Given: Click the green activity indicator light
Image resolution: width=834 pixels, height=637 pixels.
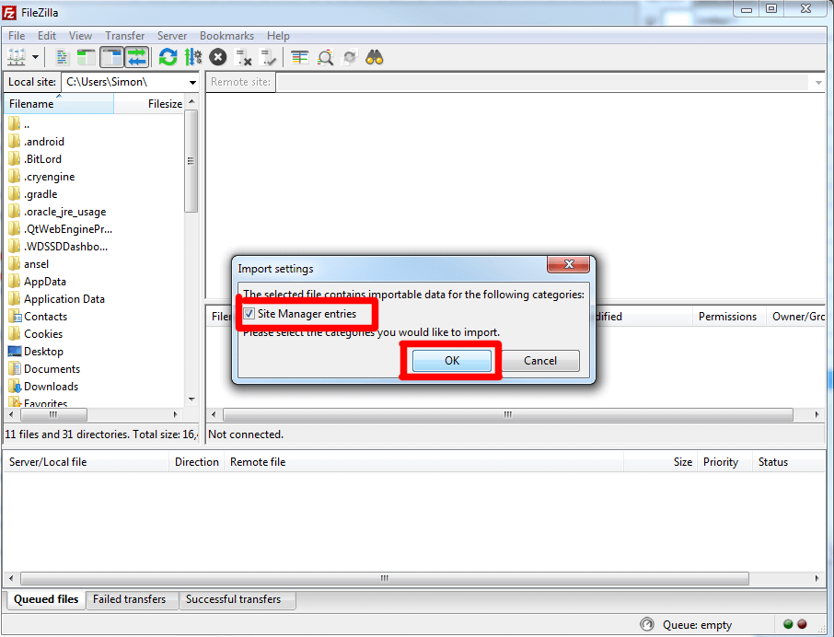Looking at the screenshot, I should point(788,624).
